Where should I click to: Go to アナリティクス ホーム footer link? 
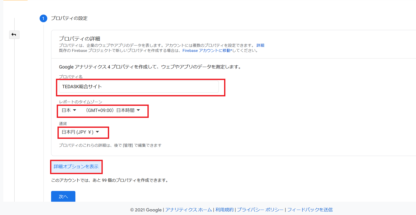point(188,210)
